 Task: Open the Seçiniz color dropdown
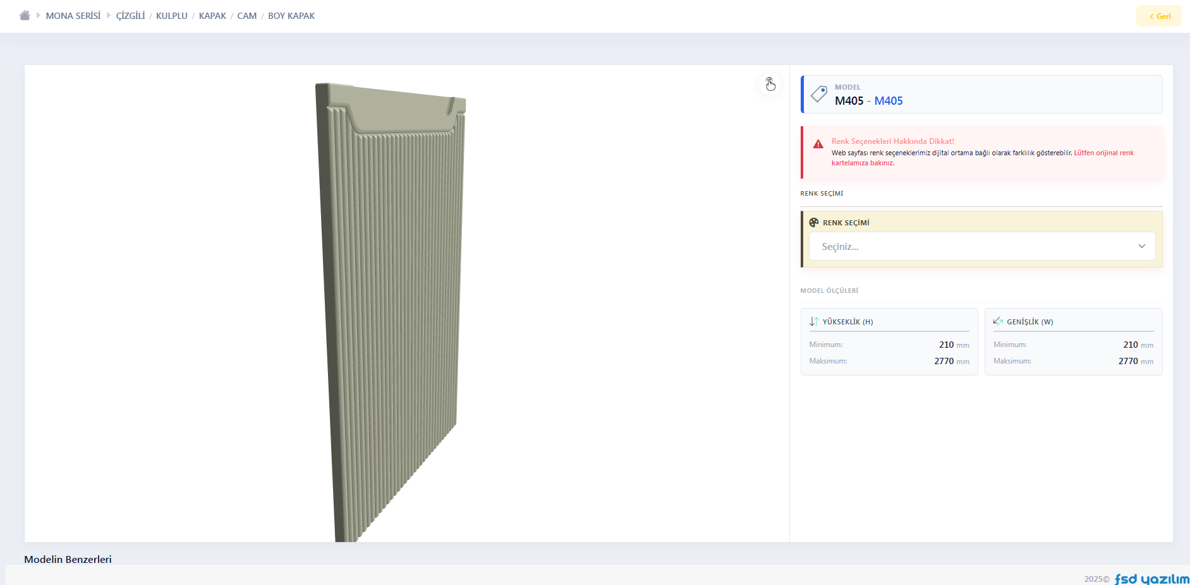[x=982, y=246]
